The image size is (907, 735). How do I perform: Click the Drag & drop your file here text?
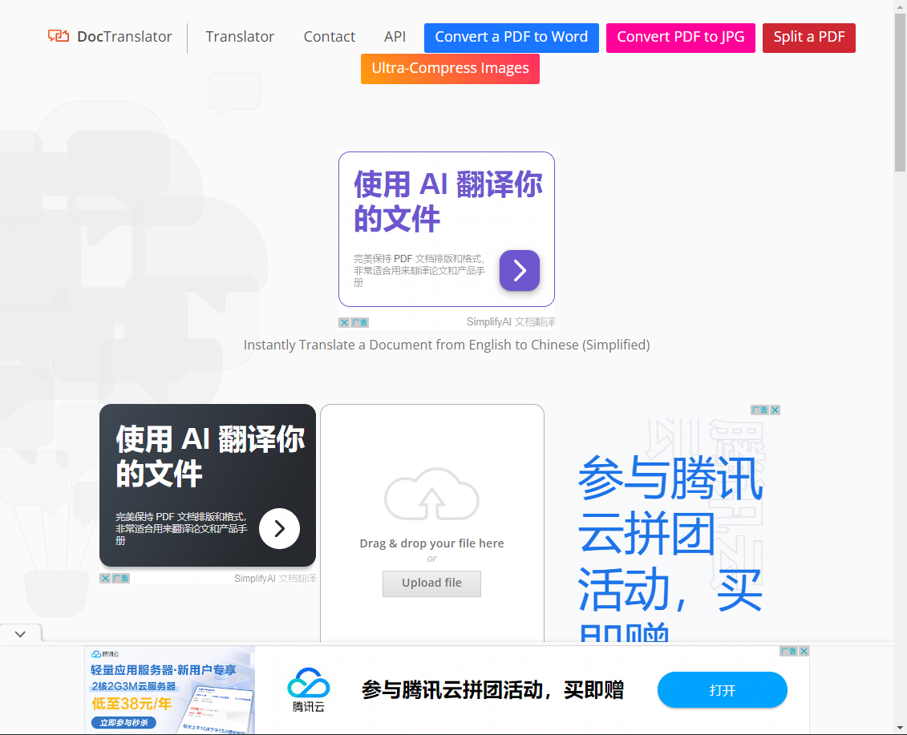coord(431,543)
